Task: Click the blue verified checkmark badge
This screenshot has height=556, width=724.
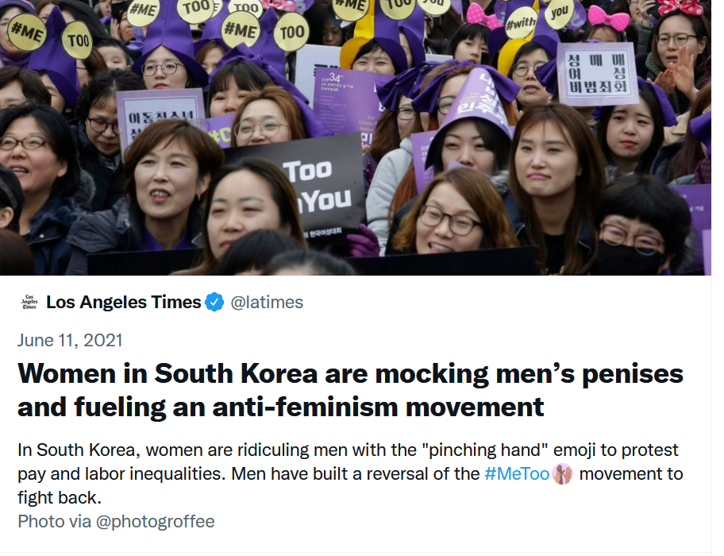Action: [x=214, y=303]
